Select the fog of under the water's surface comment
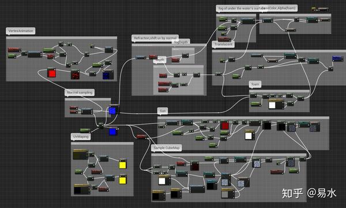 pos(239,8)
